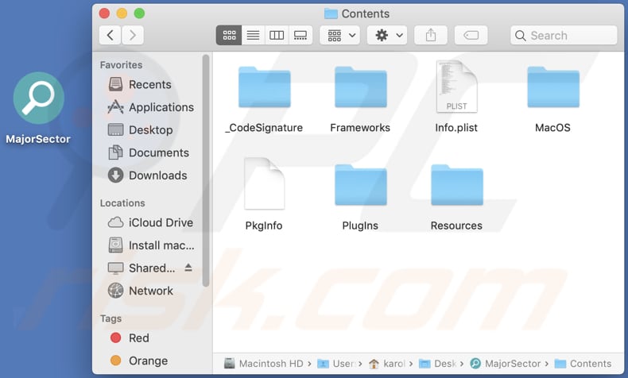Click the Locations section header
This screenshot has height=378, width=628.
pos(122,203)
